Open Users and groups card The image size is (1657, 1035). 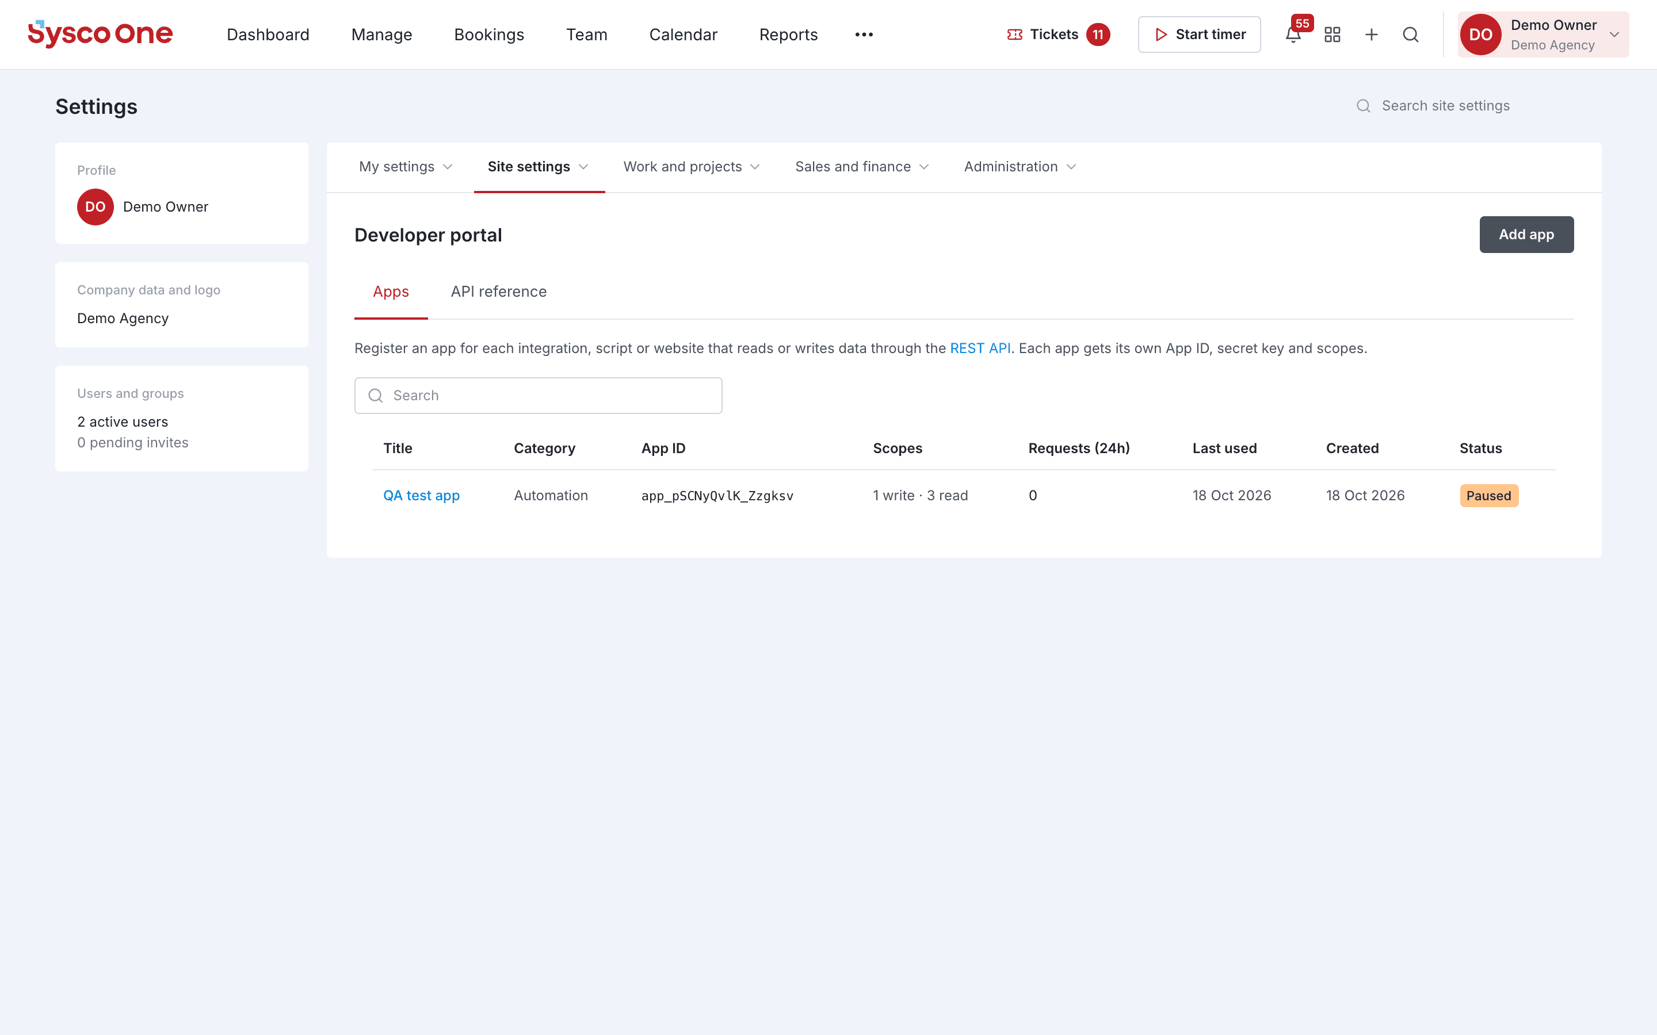pos(181,418)
